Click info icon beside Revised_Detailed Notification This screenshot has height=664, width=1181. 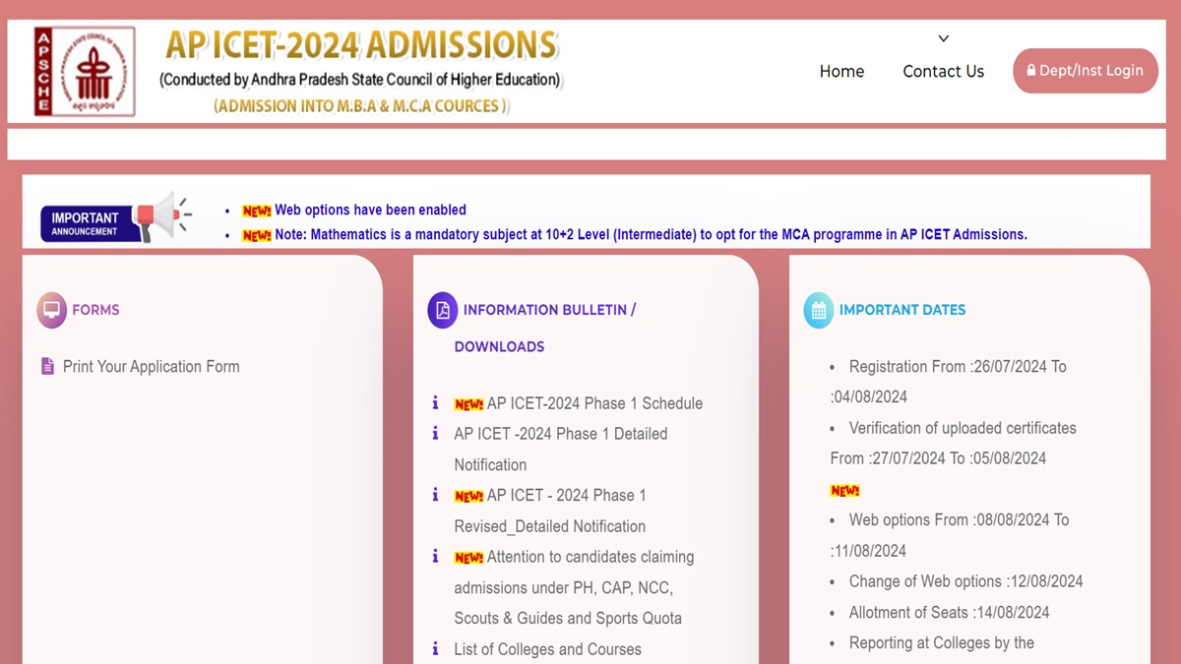pos(435,495)
